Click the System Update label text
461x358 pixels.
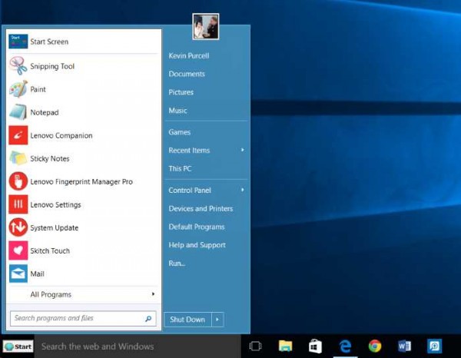click(55, 228)
